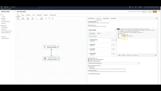The image size is (161, 91).
Task: Click external-link icon beside Crawlers
Action: tap(6, 29)
